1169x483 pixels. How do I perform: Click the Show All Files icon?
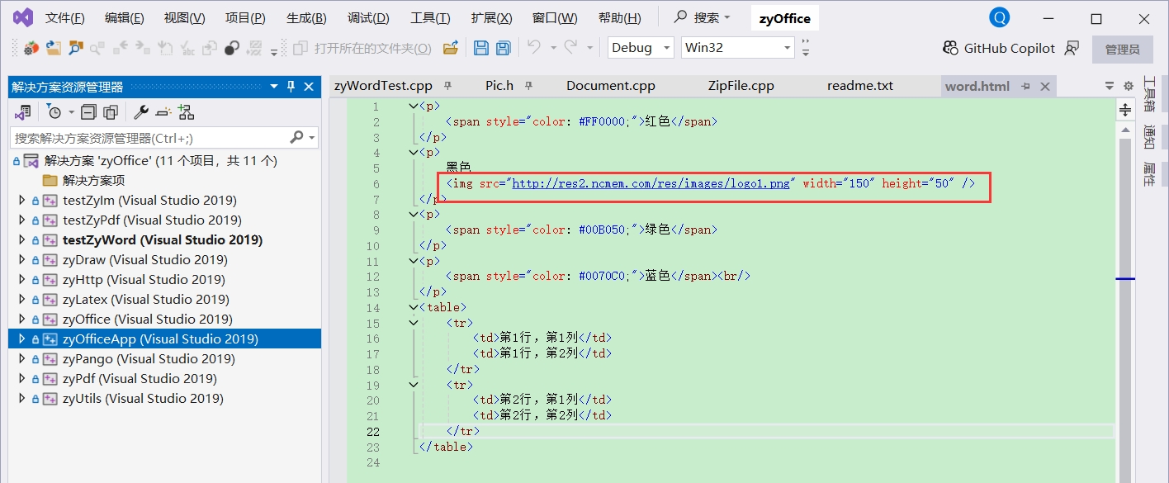coord(110,112)
